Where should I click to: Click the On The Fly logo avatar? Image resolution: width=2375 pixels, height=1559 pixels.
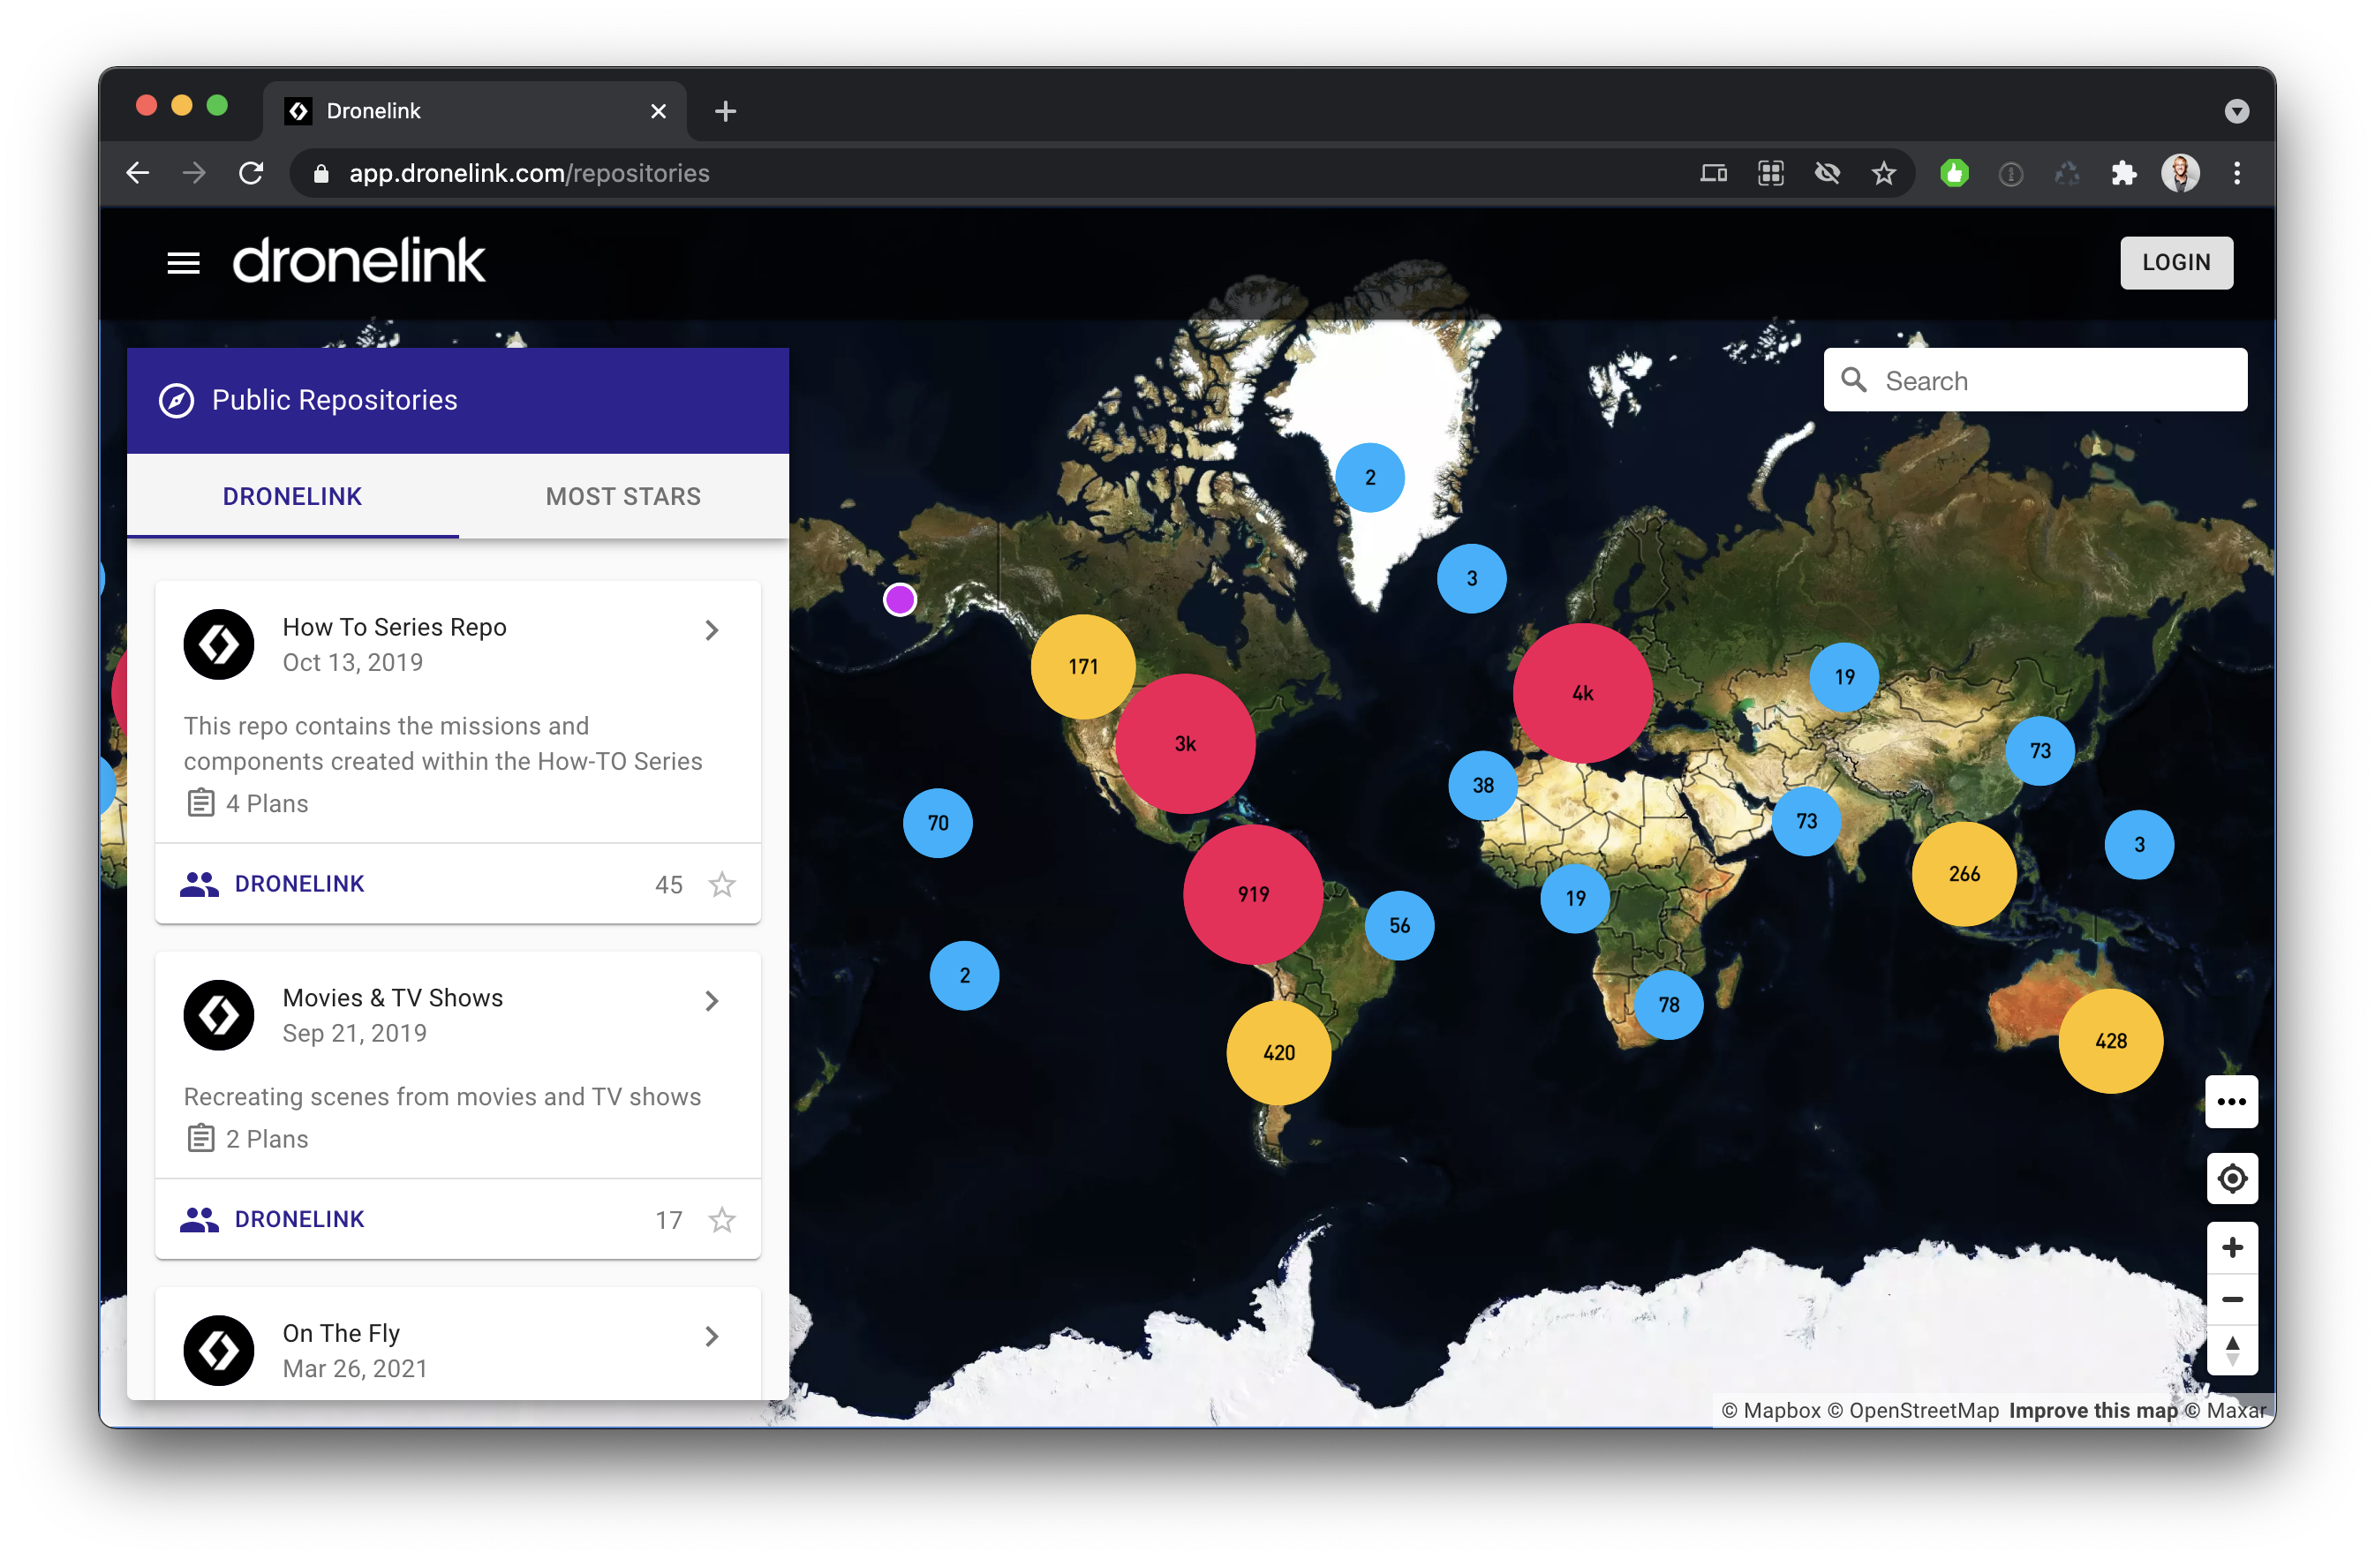pyautogui.click(x=219, y=1350)
